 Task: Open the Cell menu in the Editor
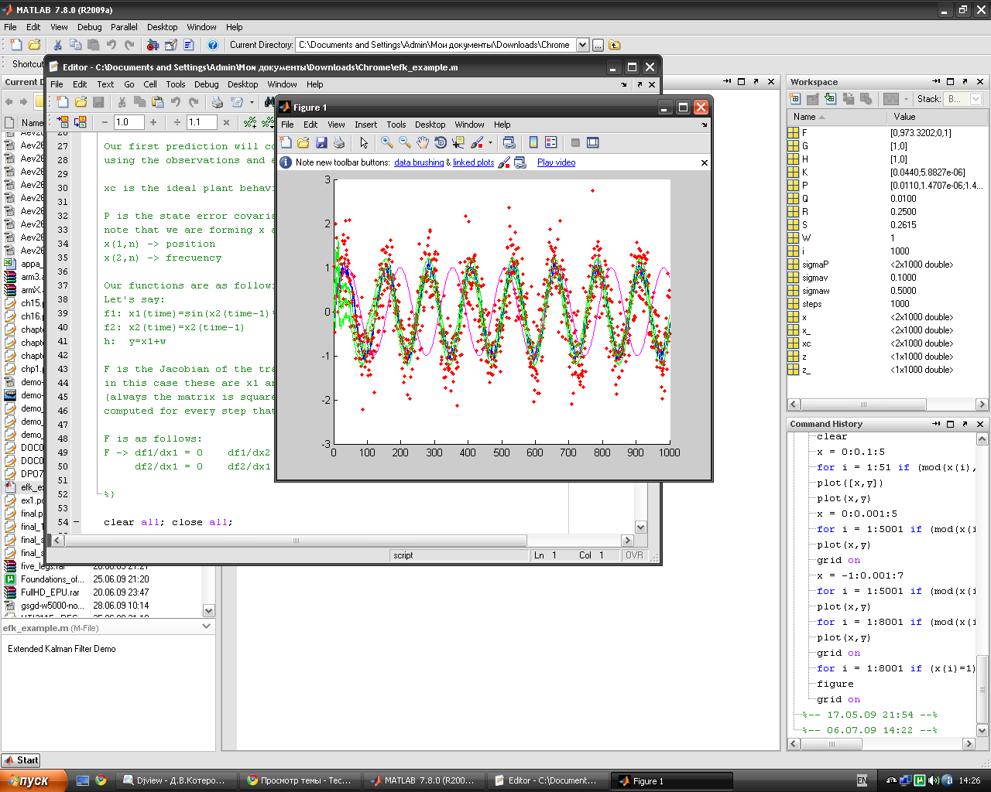pos(150,84)
